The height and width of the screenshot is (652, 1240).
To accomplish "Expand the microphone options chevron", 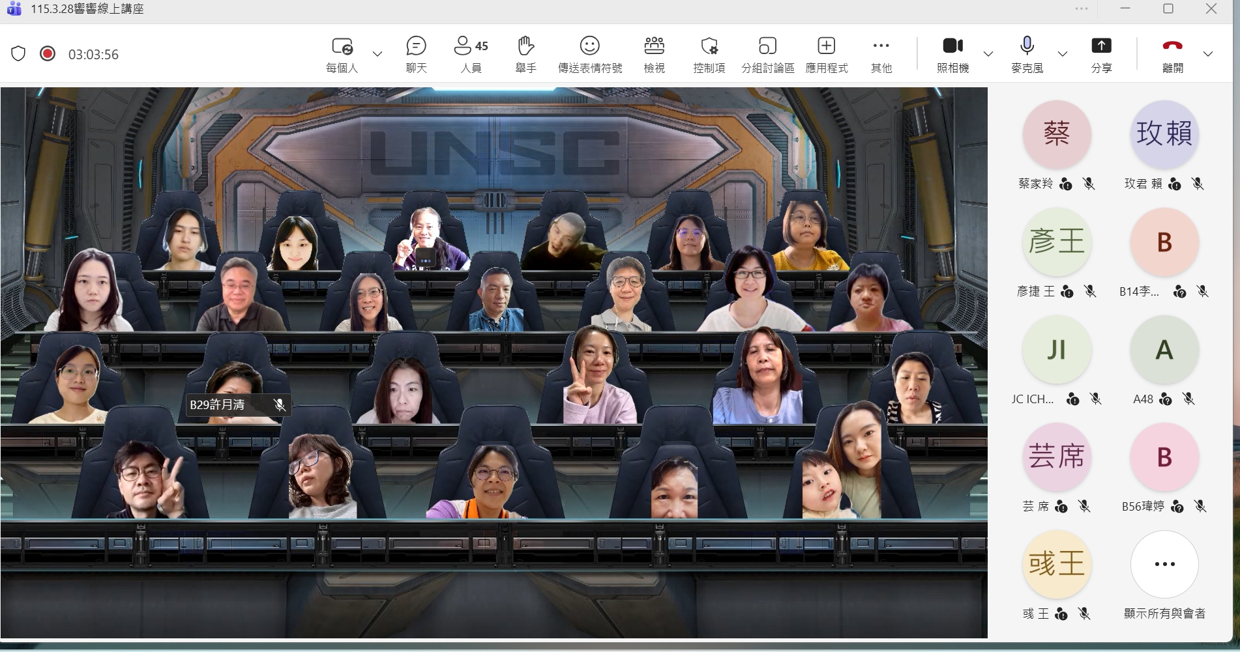I will (1063, 53).
